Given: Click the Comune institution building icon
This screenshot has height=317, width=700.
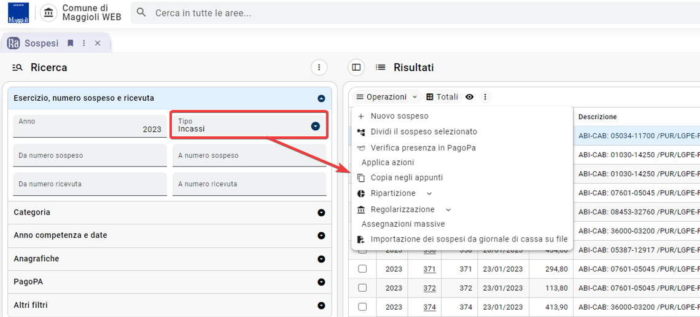Looking at the screenshot, I should tap(49, 12).
